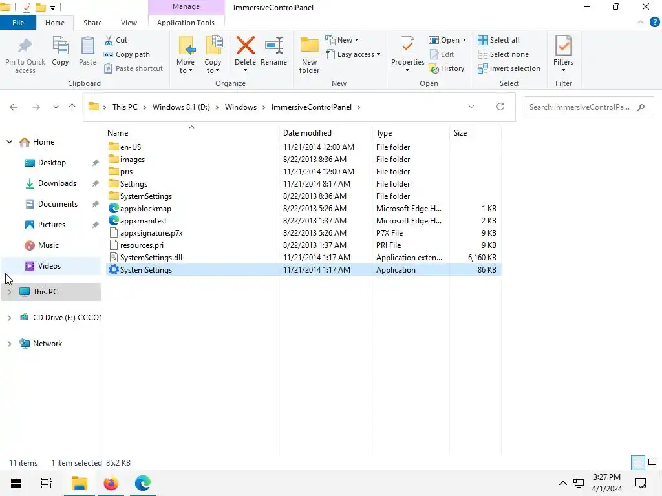Screen dimensions: 662x496
Task: Click Windows breadcrumb in address bar
Action: (x=240, y=107)
